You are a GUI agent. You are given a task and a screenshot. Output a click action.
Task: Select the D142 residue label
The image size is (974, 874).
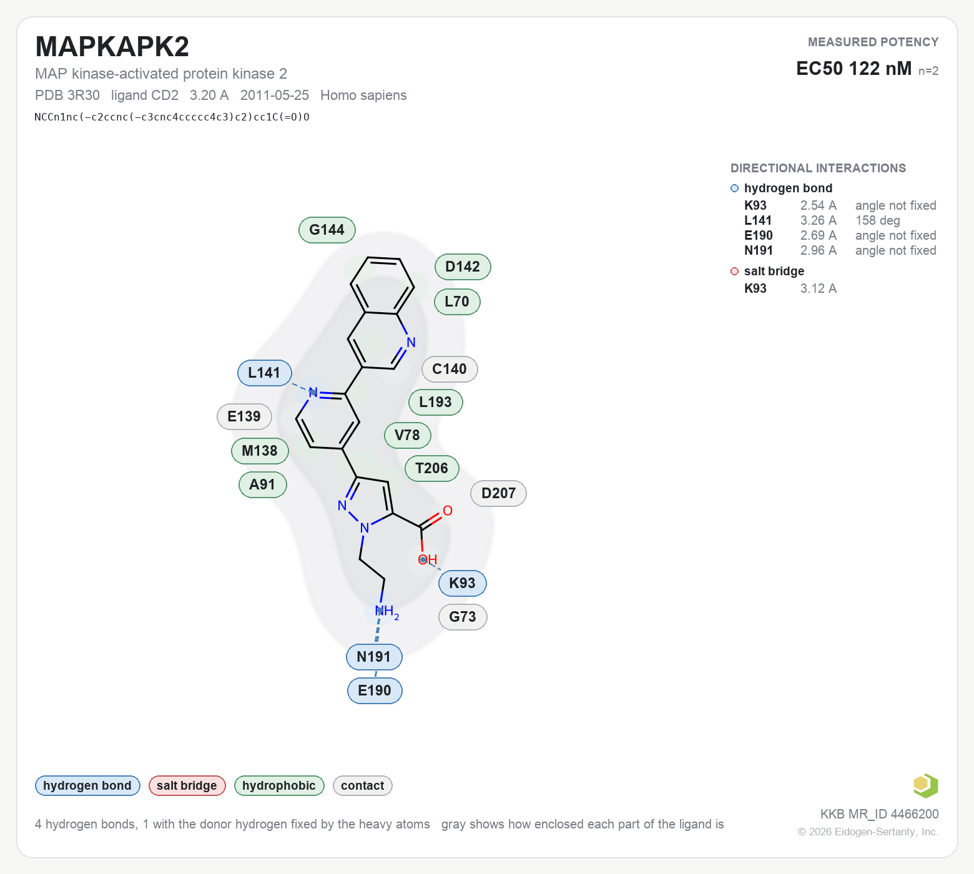pyautogui.click(x=463, y=267)
